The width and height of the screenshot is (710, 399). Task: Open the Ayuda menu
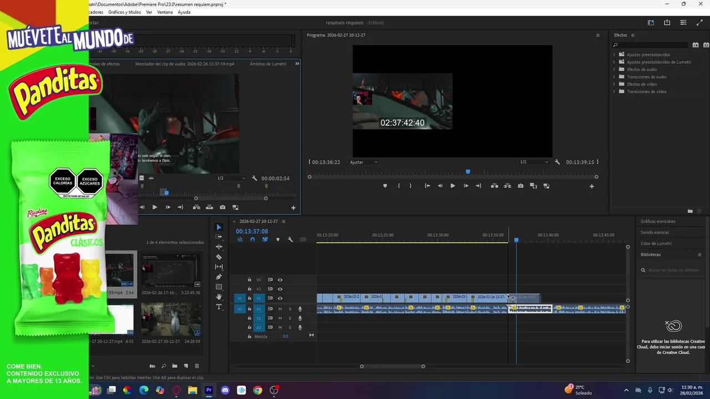(184, 12)
